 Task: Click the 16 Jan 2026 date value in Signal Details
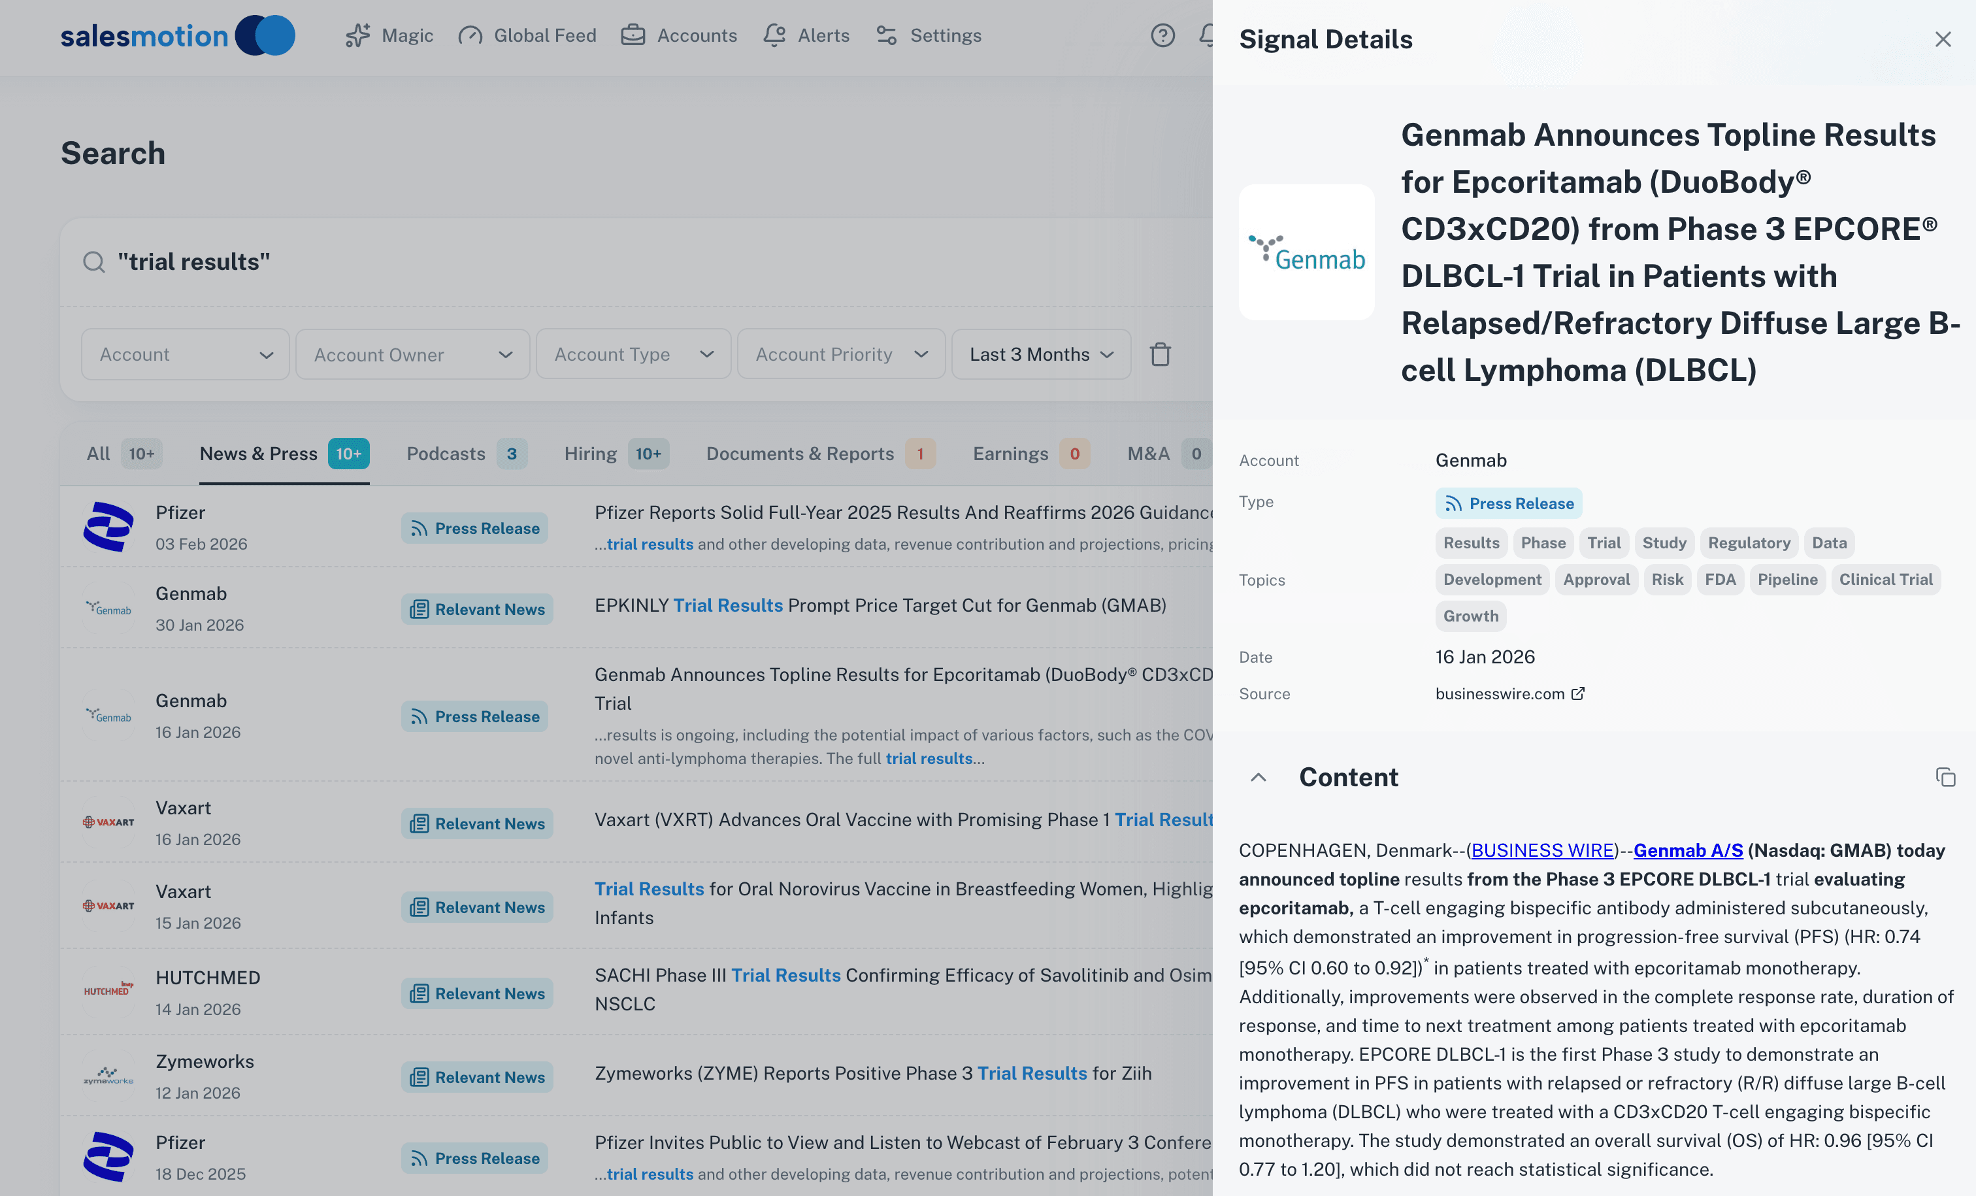click(1485, 657)
